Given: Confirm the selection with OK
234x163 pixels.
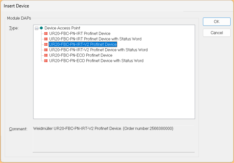Looking at the screenshot, I should tap(217, 22).
